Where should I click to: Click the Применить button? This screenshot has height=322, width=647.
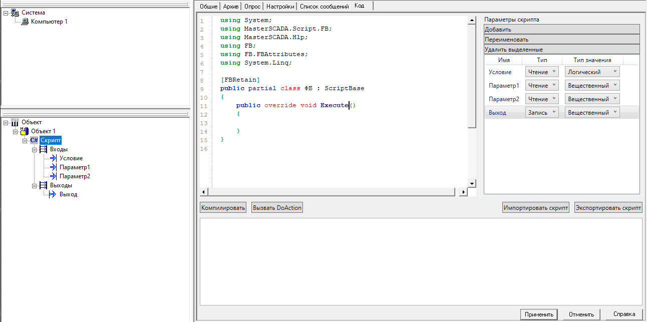[539, 314]
